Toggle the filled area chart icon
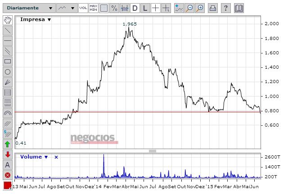288x194 pixels. (x=125, y=8)
